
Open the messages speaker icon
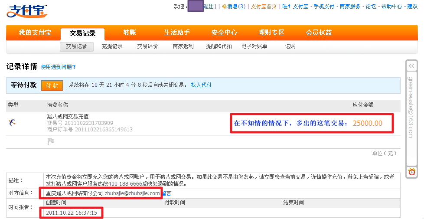[x=224, y=7]
